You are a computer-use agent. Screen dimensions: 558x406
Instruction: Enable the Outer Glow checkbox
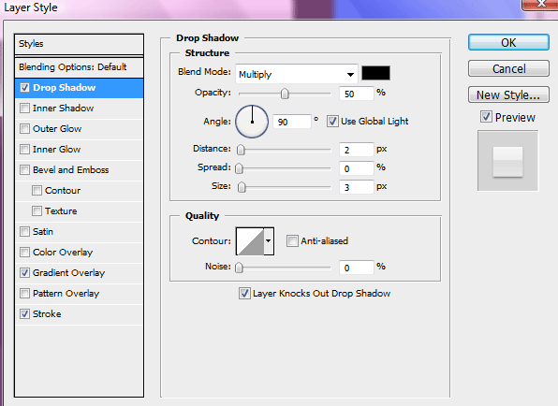24,129
